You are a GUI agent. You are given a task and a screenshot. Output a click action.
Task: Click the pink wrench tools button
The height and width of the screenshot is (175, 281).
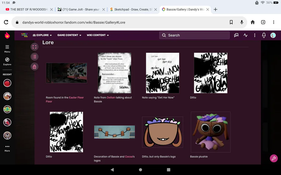pyautogui.click(x=274, y=158)
